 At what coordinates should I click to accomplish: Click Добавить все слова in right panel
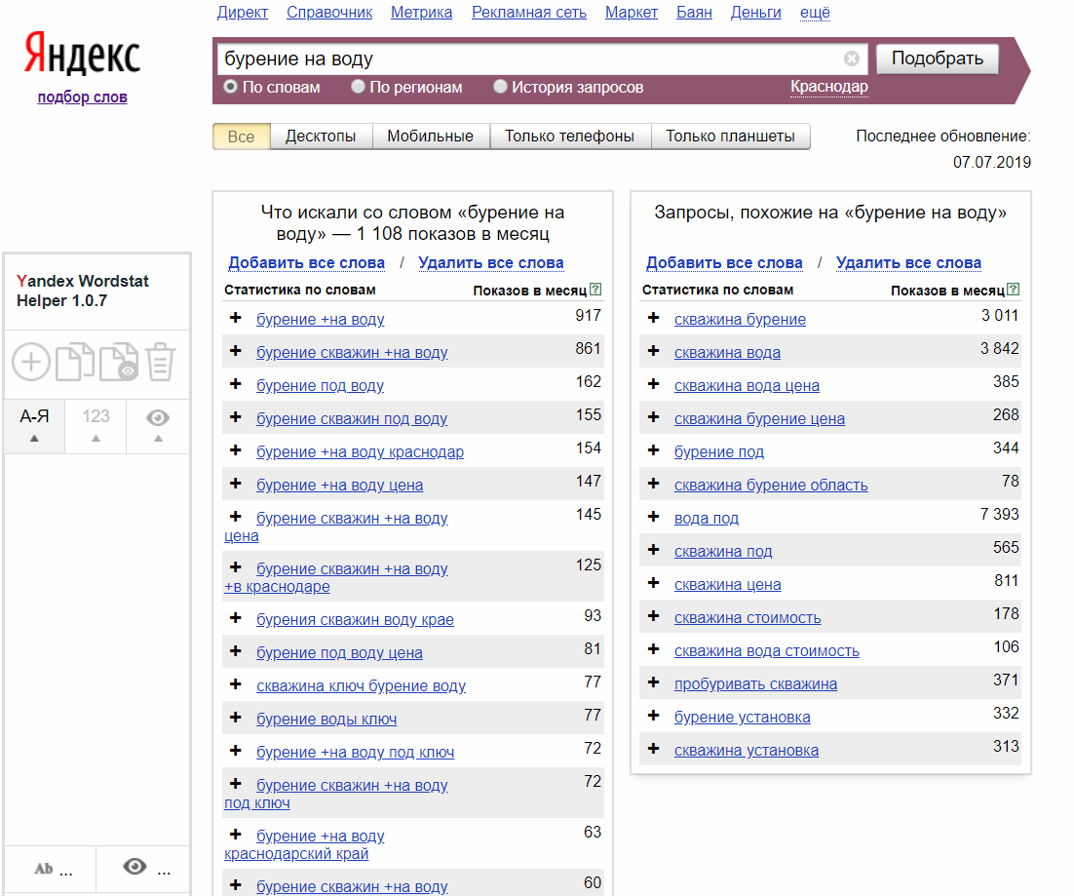(x=724, y=263)
